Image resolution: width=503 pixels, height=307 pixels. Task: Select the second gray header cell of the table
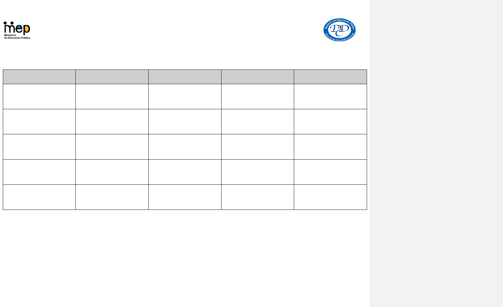pyautogui.click(x=112, y=77)
